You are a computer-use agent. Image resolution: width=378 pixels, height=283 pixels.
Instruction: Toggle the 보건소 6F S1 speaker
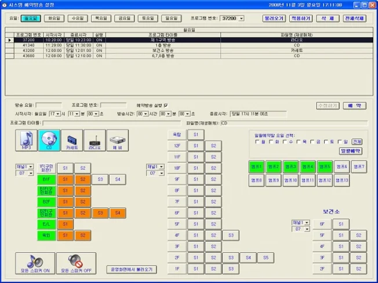click(341, 224)
